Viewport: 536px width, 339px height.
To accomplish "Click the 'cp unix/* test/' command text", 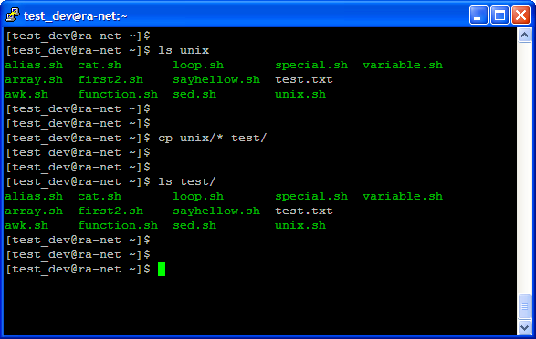I will click(x=212, y=138).
